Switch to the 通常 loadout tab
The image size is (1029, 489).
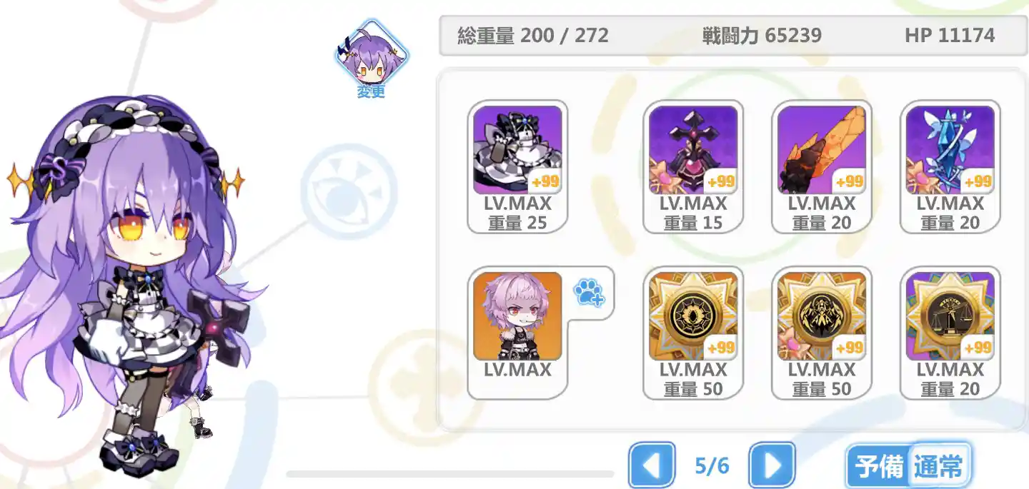point(939,468)
